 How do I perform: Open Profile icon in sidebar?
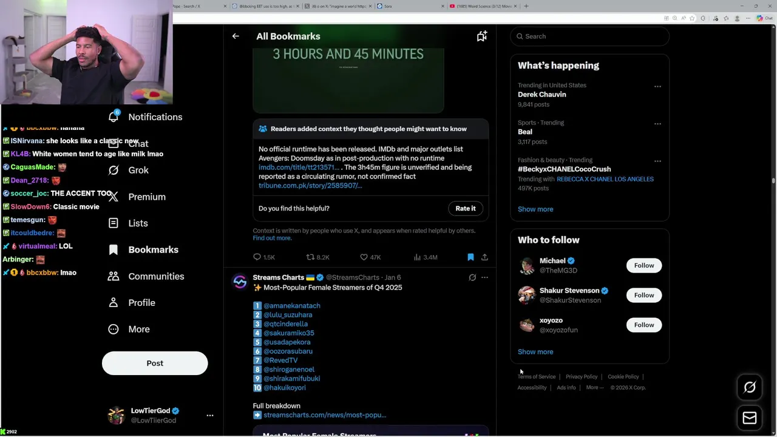(114, 302)
